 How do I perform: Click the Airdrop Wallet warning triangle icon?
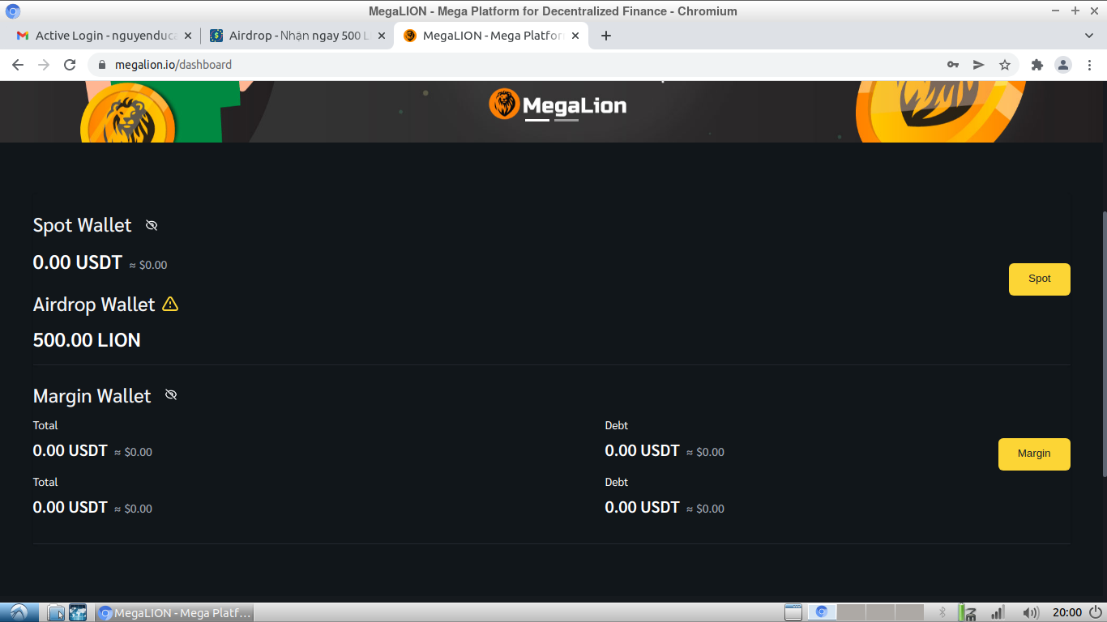coord(170,304)
